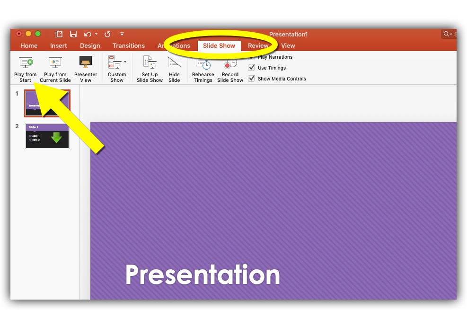Image resolution: width=467 pixels, height=310 pixels.
Task: Click Play from Start icon
Action: pos(26,62)
